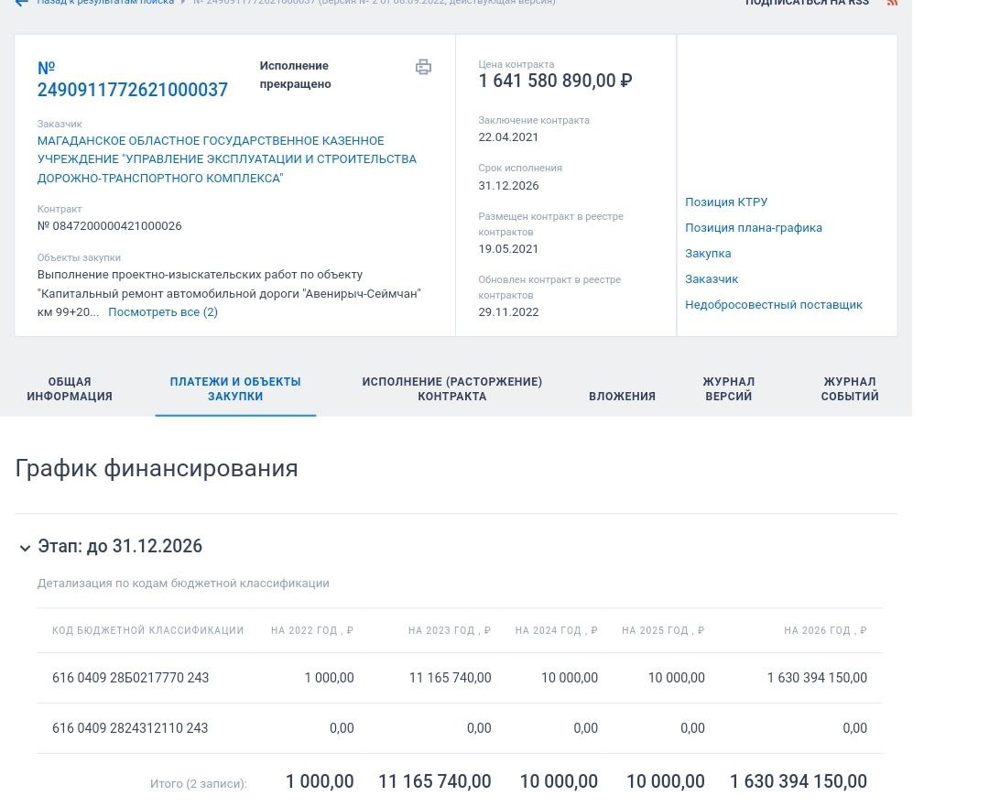Open the Вложения tab
This screenshot has height=807, width=989.
(622, 397)
